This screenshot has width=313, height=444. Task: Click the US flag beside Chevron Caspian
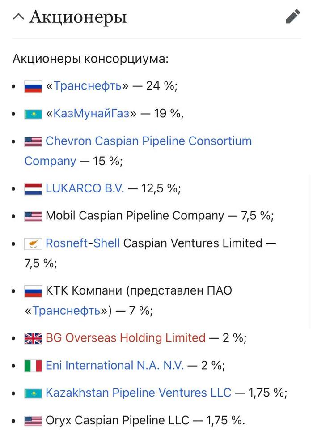[33, 142]
